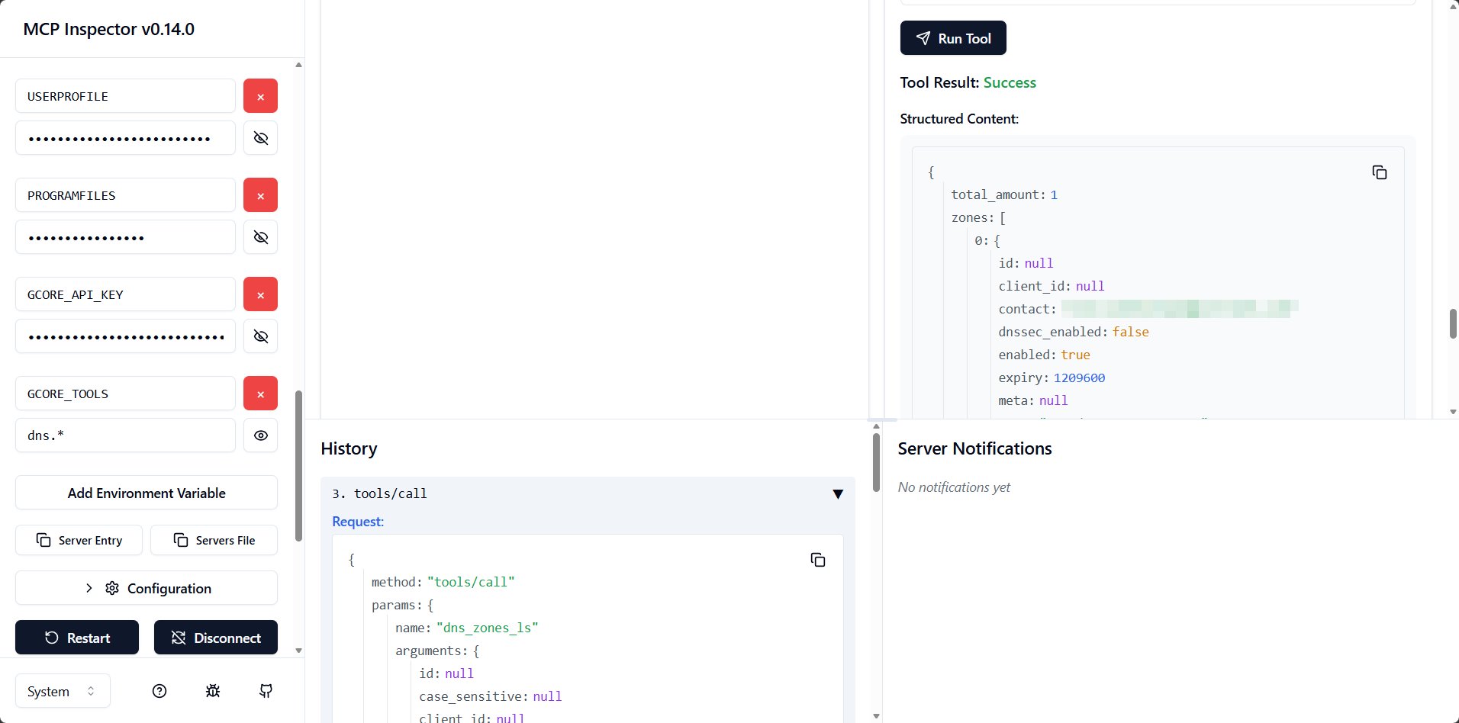Click the sidebar scroll down arrow
This screenshot has width=1459, height=723.
click(298, 651)
